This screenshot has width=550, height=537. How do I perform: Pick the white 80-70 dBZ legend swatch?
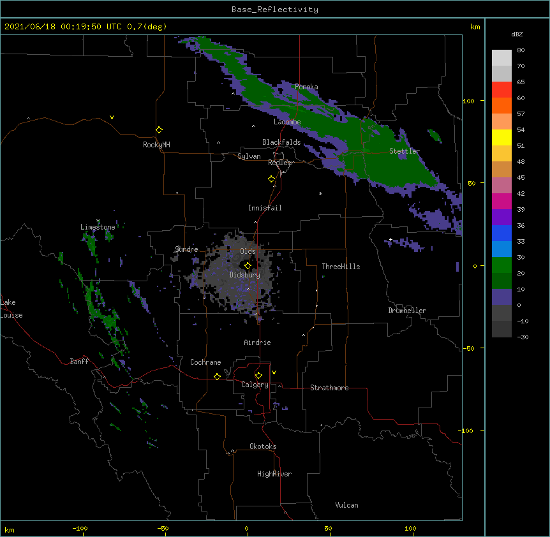click(x=502, y=58)
